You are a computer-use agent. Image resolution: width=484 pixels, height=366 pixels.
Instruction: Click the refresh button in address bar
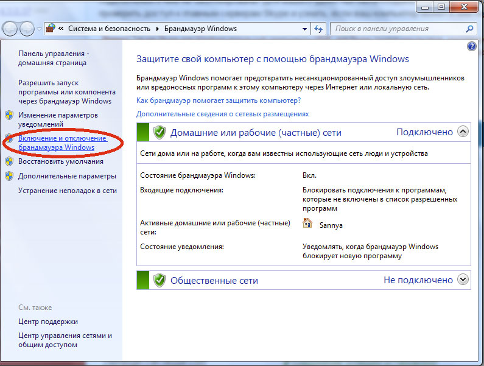(x=318, y=29)
